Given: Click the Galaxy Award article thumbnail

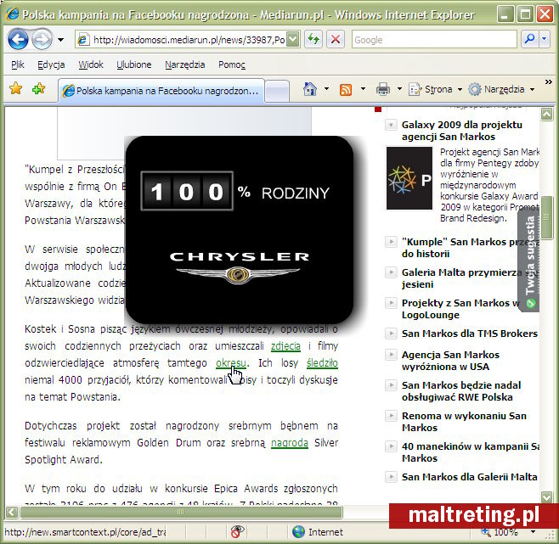Looking at the screenshot, I should 409,178.
